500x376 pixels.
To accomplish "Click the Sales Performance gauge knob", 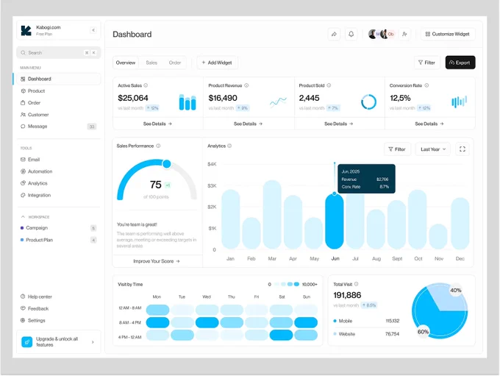I will pyautogui.click(x=166, y=164).
